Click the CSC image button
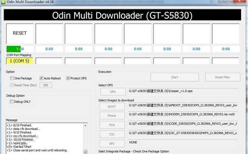The image size is (248, 154). point(112,134)
